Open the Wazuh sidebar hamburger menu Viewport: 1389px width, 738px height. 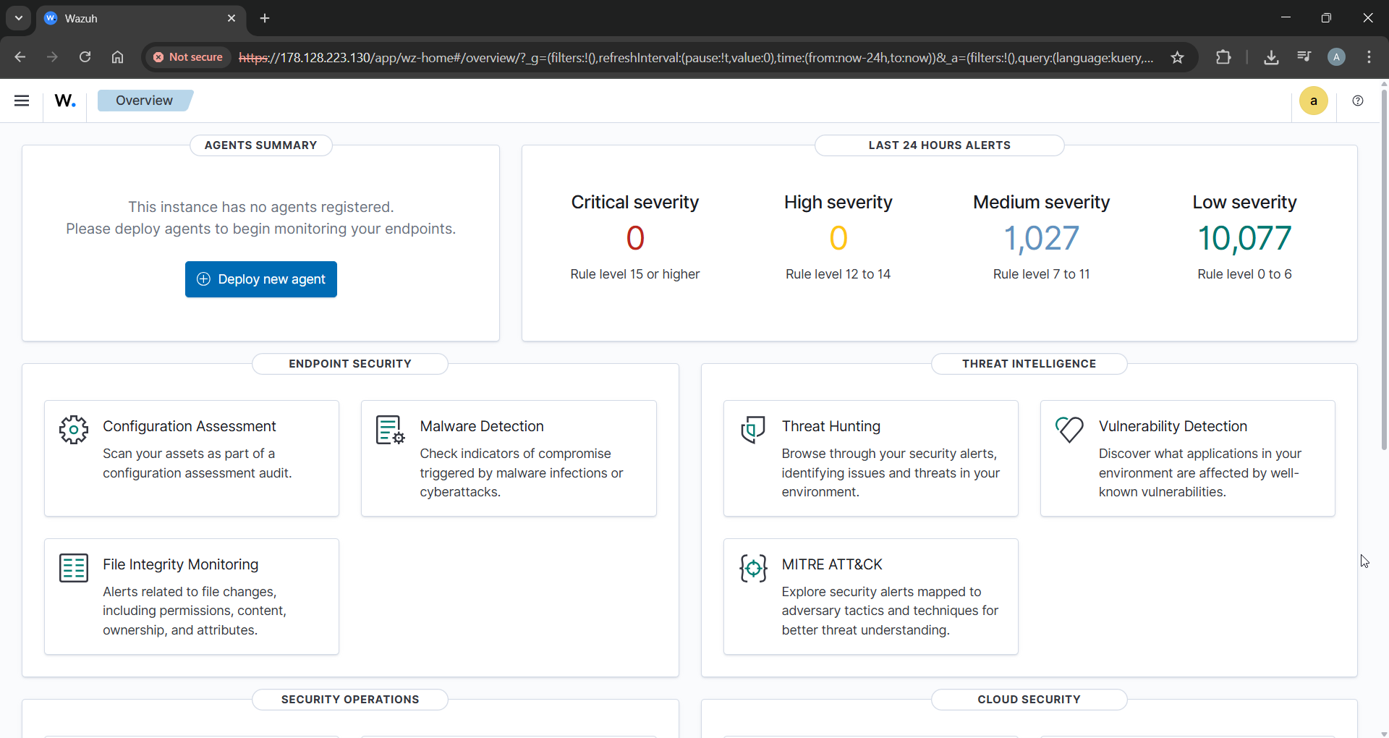[x=22, y=101]
